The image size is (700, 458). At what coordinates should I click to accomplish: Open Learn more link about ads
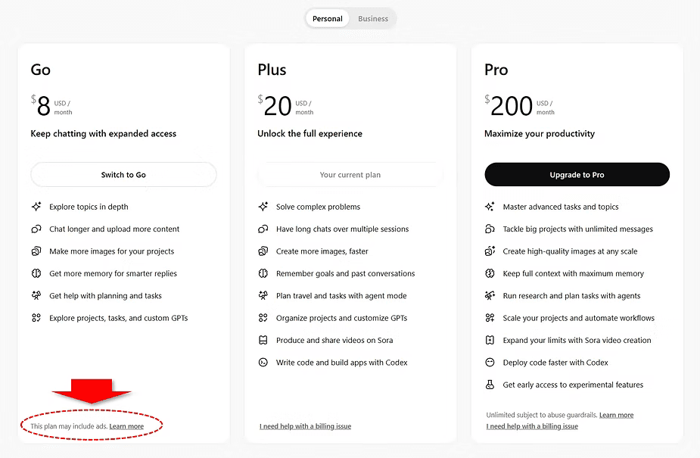[126, 426]
